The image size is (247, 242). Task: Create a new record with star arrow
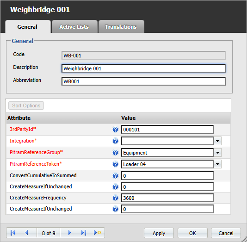point(97,233)
